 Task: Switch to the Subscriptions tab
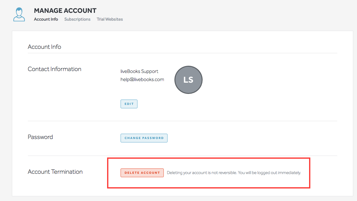click(77, 19)
